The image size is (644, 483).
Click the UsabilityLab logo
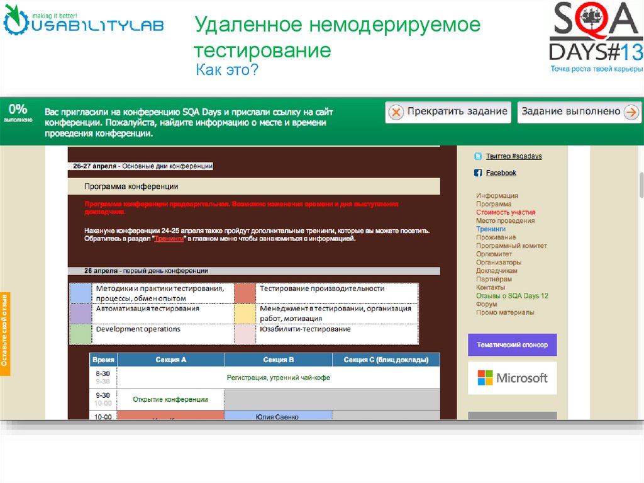[84, 20]
